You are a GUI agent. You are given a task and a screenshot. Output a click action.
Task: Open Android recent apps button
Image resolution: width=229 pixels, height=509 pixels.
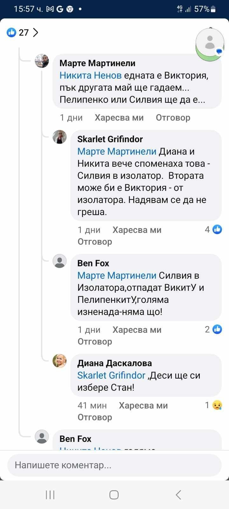tap(50, 495)
